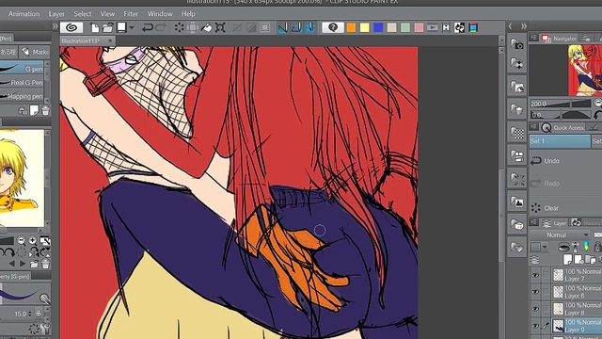Create a new canvas with New icon
Viewport: 602px width, 339px height.
coord(94,27)
